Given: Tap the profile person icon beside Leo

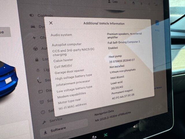Looking at the screenshot, I should point(109,1).
